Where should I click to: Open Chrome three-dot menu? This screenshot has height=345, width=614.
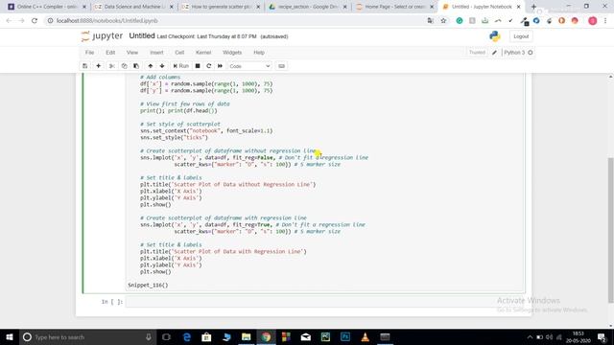click(605, 21)
